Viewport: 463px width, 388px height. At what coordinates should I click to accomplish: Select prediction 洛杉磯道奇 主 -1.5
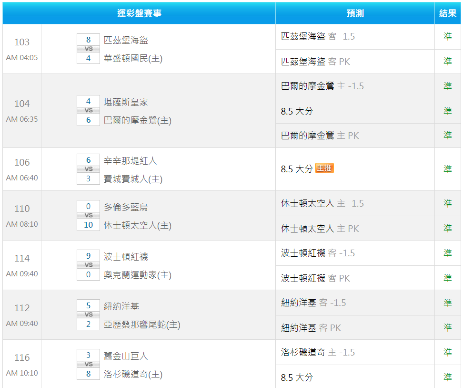pos(318,352)
